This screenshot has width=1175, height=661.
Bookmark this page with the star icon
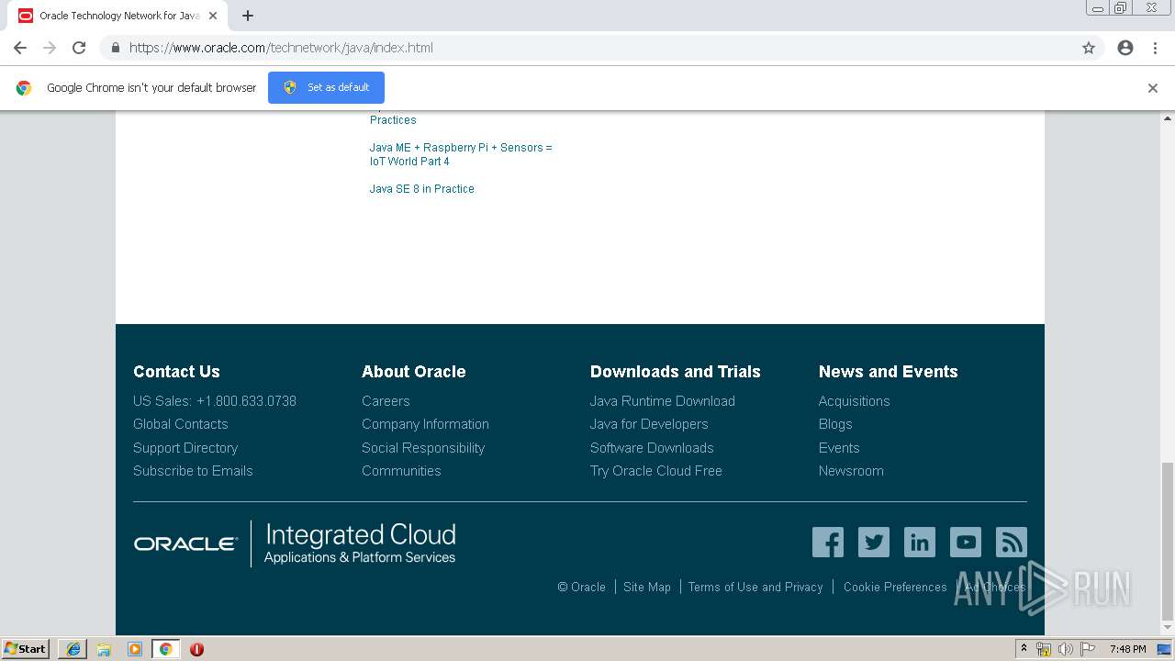tap(1089, 48)
